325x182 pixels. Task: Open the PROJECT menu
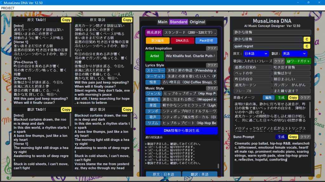pyautogui.click(x=8, y=8)
